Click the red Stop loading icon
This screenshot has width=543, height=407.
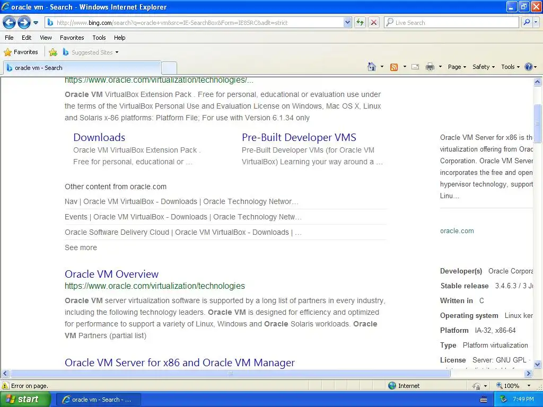(374, 23)
